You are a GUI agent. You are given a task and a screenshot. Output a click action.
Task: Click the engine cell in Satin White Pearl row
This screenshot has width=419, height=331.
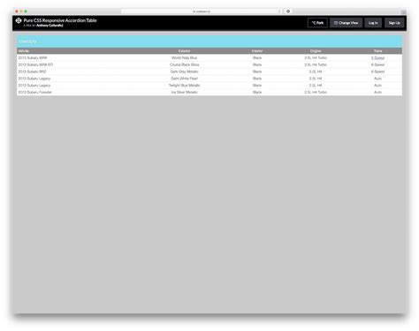click(316, 79)
